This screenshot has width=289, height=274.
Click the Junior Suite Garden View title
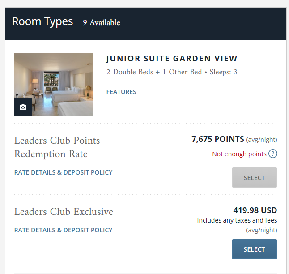172,59
